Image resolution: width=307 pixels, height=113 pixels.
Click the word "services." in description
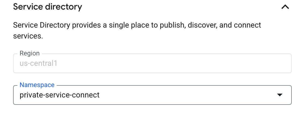[28, 36]
